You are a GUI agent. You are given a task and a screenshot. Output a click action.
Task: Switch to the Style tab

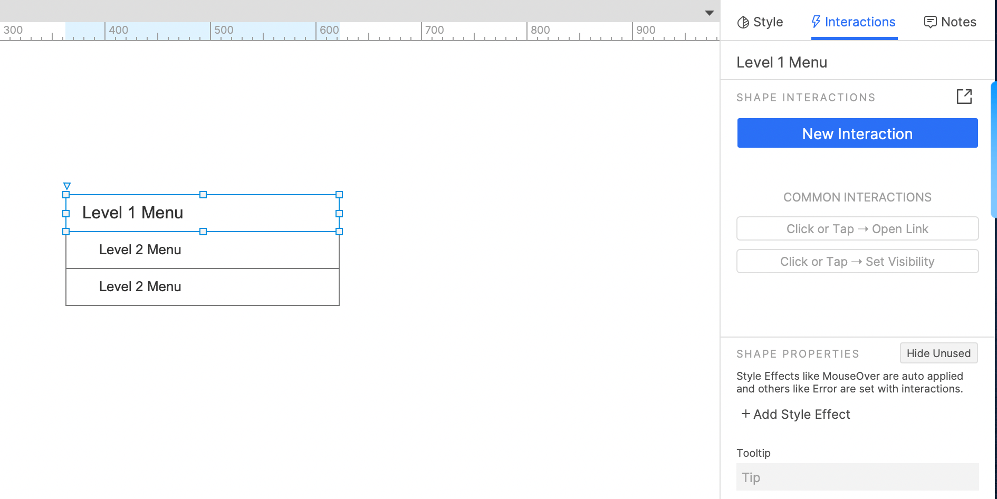click(760, 22)
